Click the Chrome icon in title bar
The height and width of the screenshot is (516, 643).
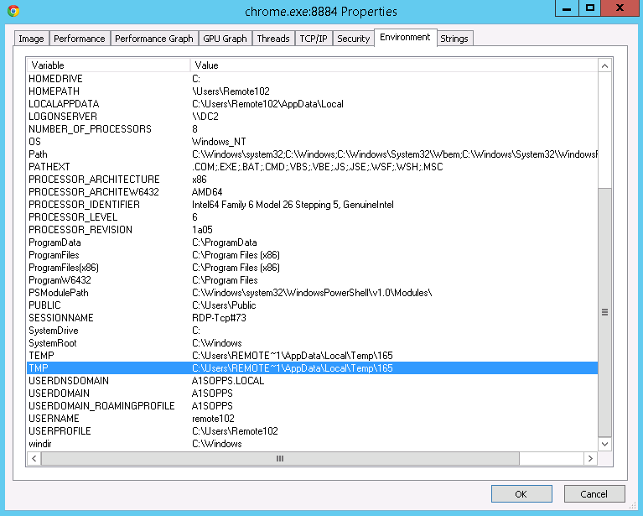[x=13, y=11]
